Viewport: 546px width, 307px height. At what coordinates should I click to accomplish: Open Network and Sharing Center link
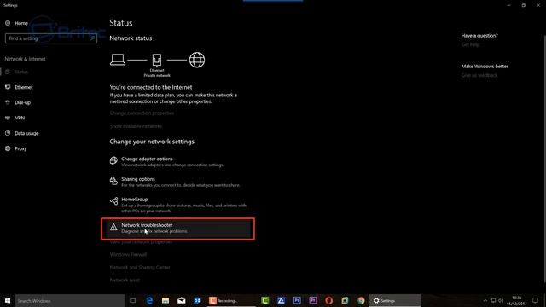[140, 267]
